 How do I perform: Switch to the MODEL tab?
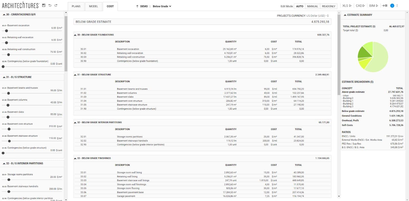coord(93,6)
